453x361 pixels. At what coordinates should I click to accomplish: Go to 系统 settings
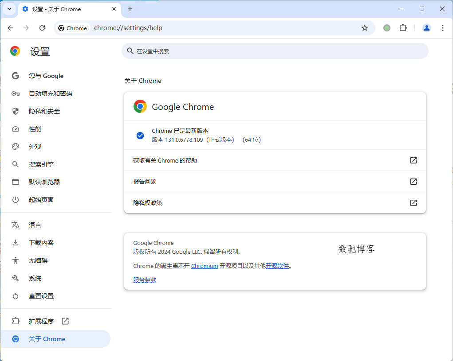56,278
